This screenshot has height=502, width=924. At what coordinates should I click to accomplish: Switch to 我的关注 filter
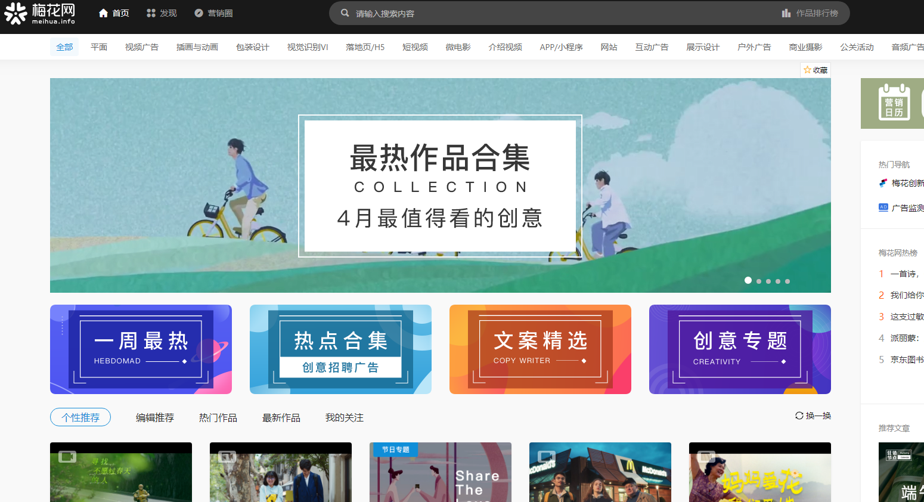tap(345, 417)
